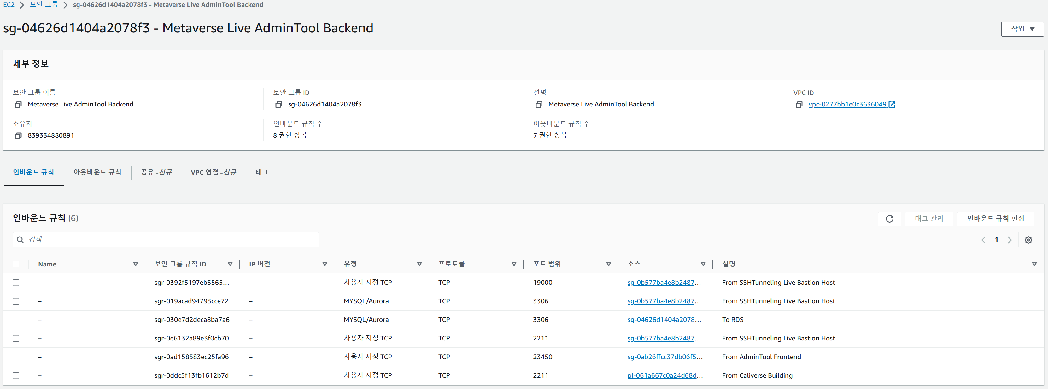Switch to 태그 tab
1048x389 pixels.
[261, 172]
